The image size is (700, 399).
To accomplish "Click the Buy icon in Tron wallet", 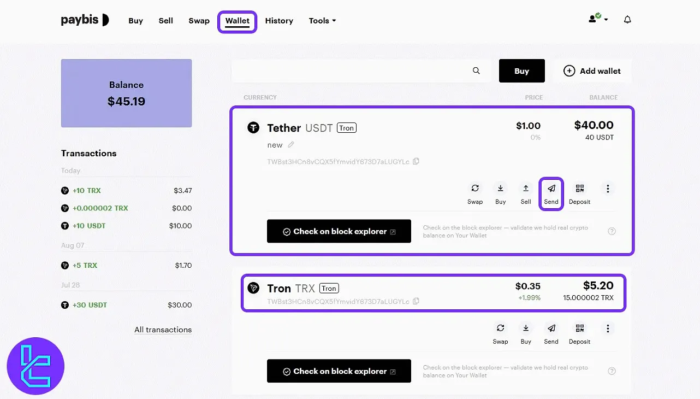I will (x=525, y=329).
